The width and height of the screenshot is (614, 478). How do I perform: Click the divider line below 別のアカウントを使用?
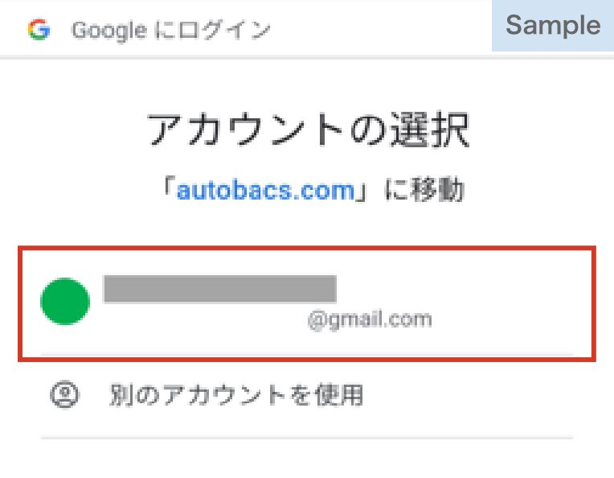[x=307, y=438]
